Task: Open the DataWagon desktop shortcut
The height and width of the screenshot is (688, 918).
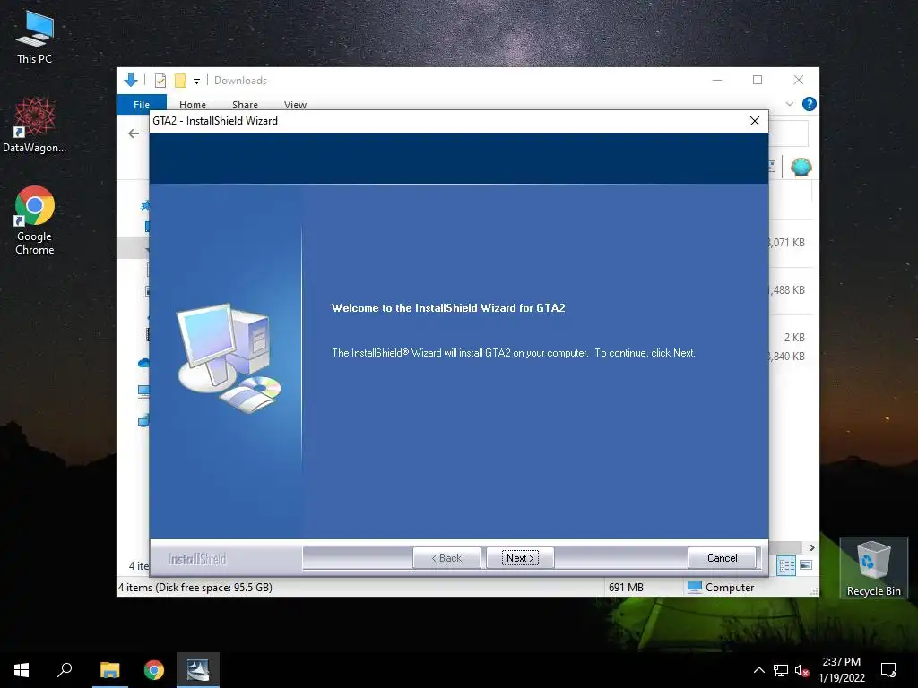Action: 35,125
